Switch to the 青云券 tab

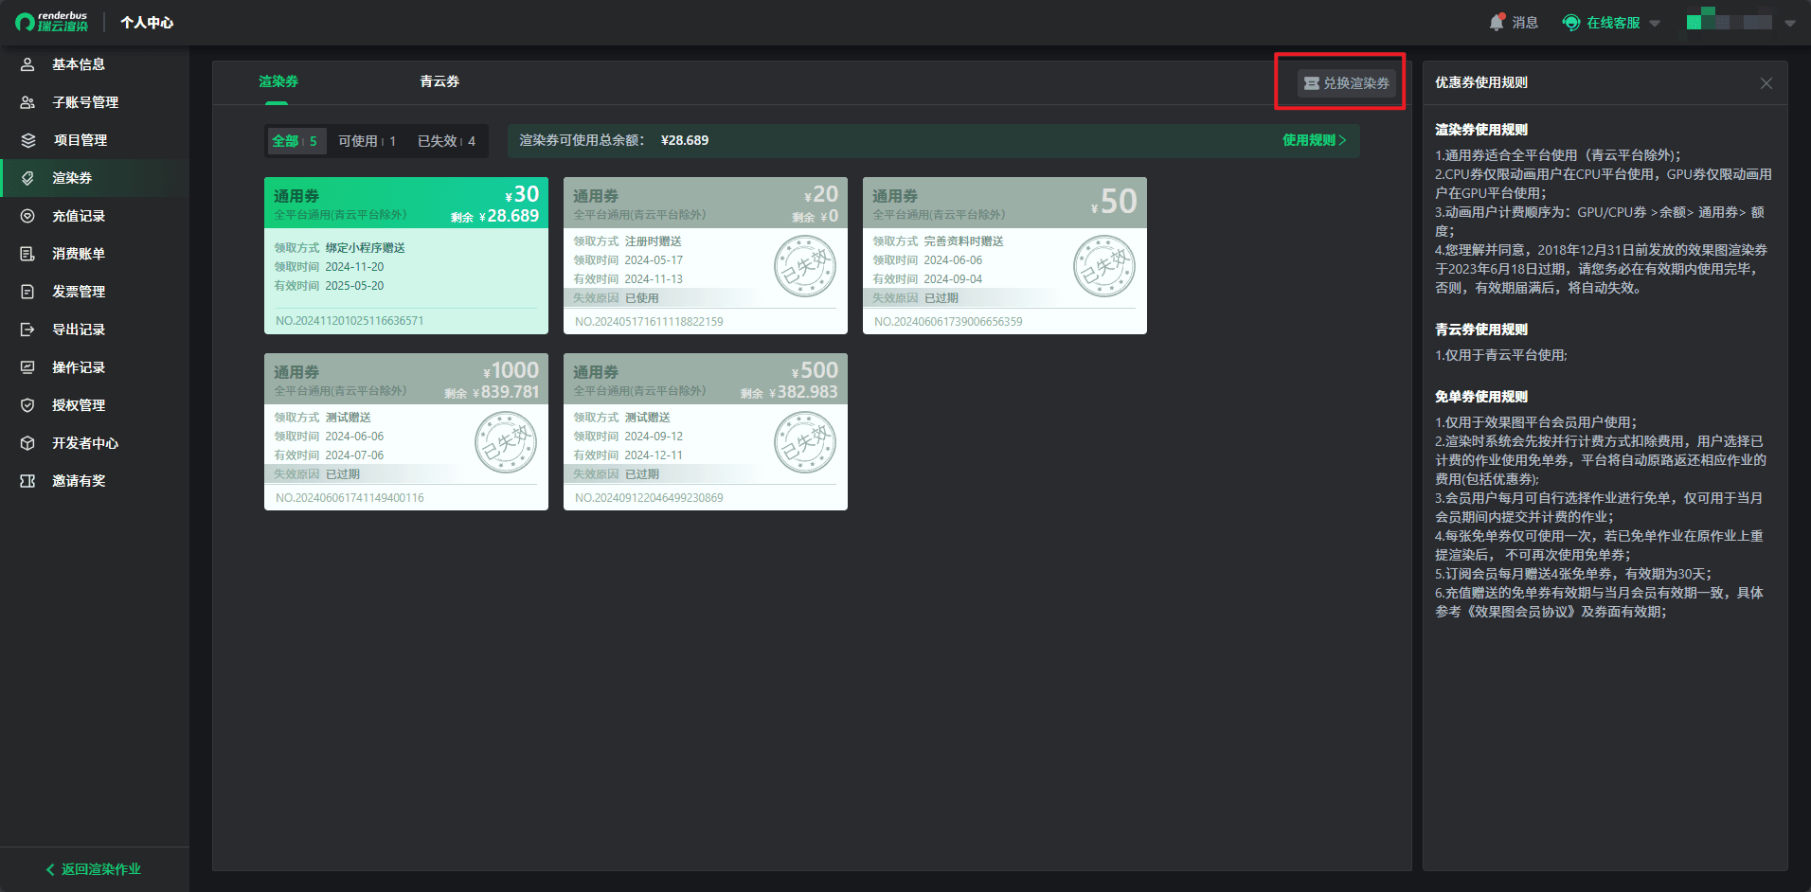[x=439, y=81]
